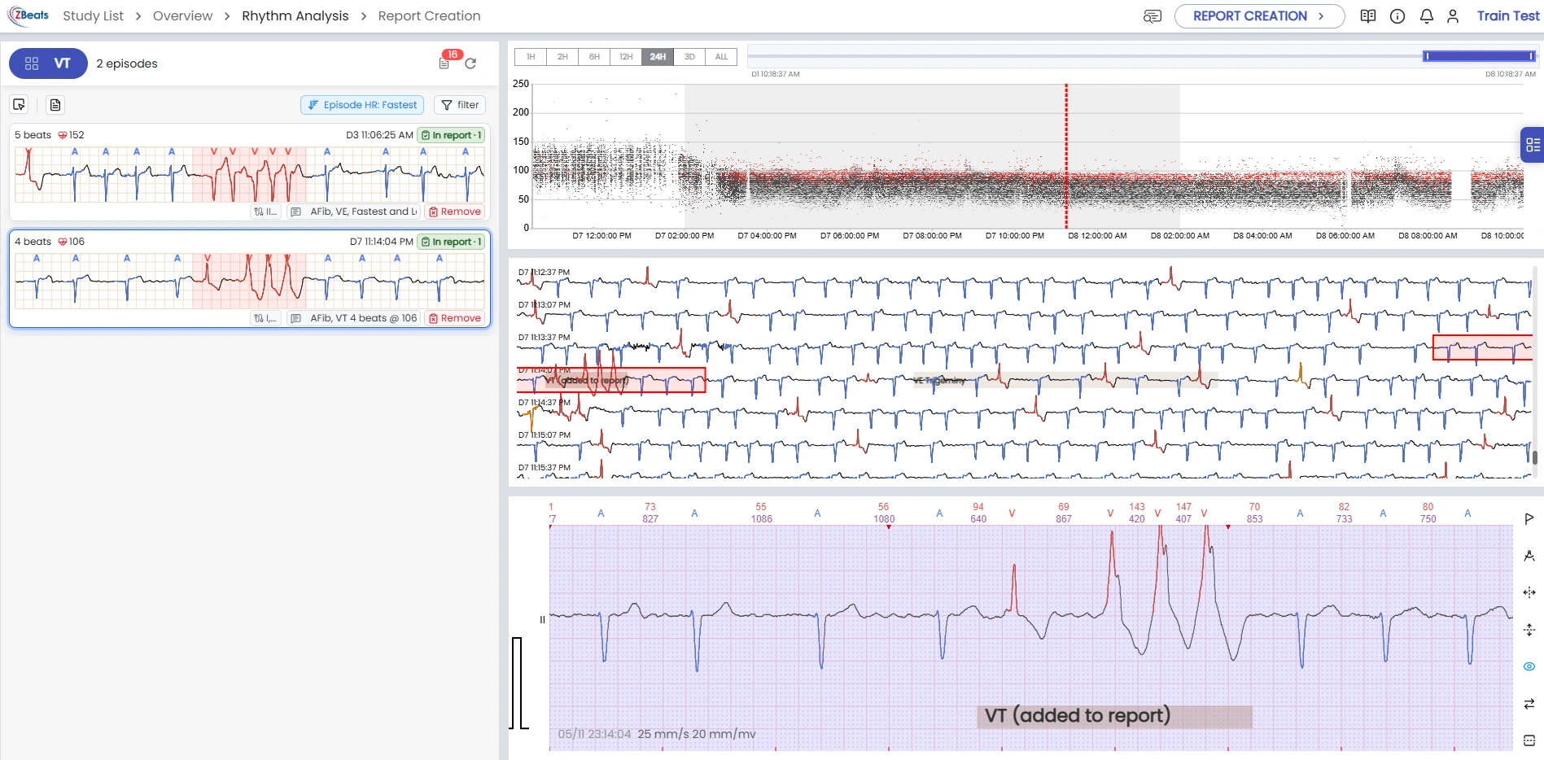Click the right handle of timeline range
This screenshot has height=760, width=1544.
click(1532, 56)
